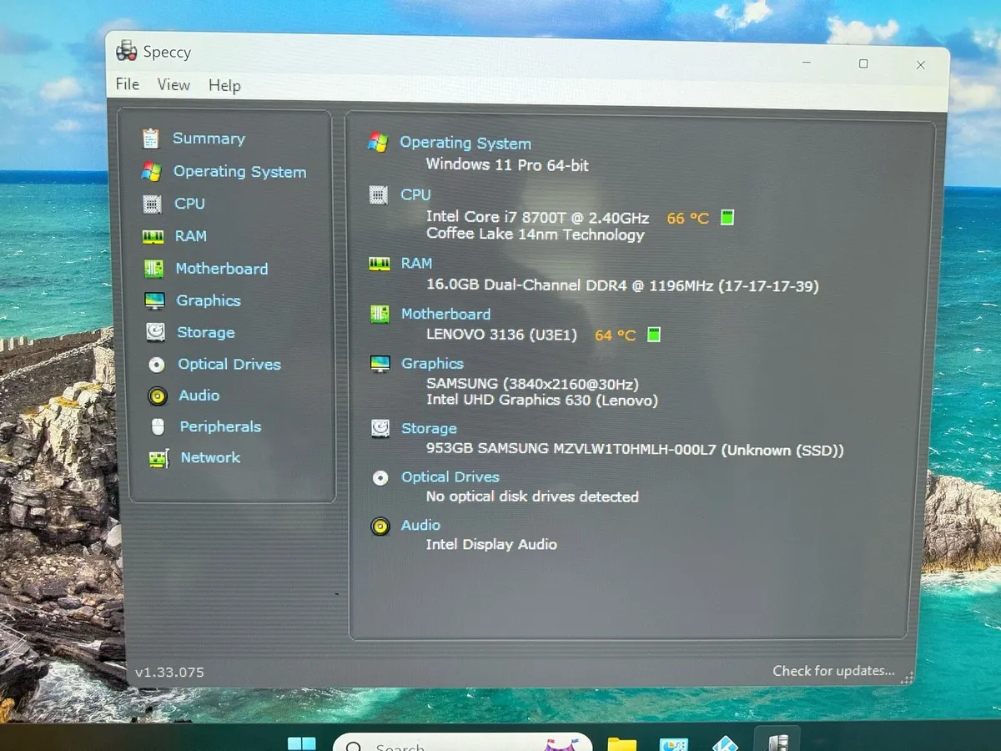Click the LENOVO 3136 (U3E1) text
Viewport: 1001px width, 751px height.
[501, 335]
